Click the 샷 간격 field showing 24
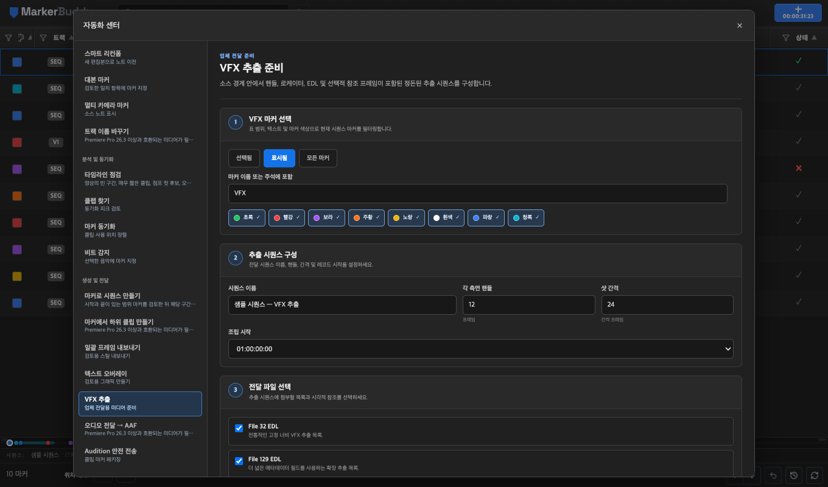The width and height of the screenshot is (828, 487). 667,305
